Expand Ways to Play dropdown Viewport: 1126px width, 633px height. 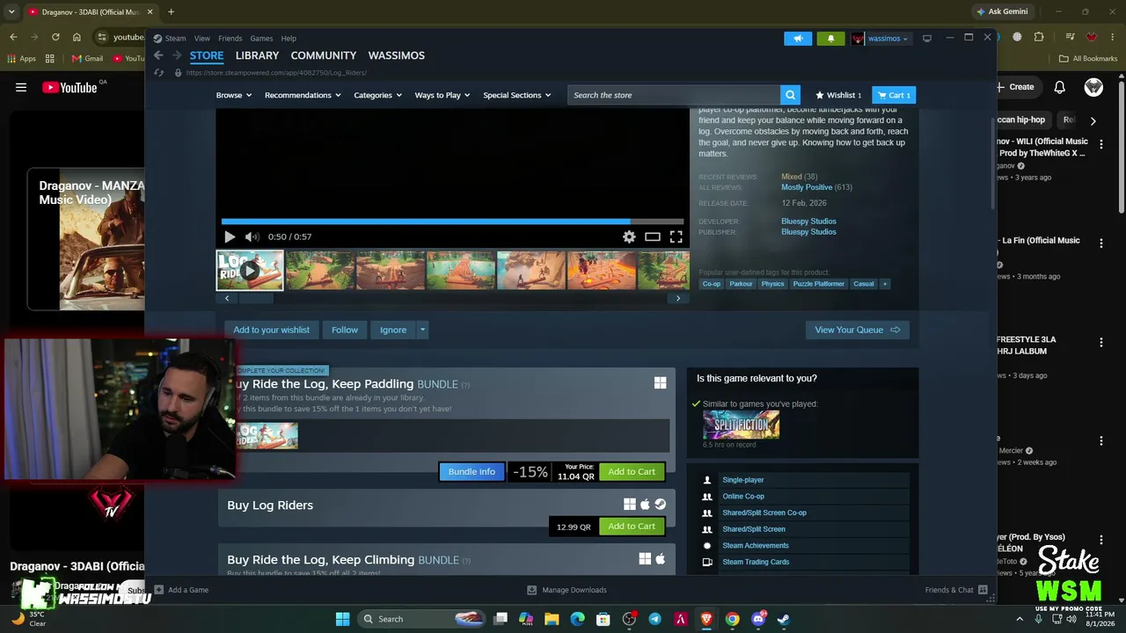(442, 95)
